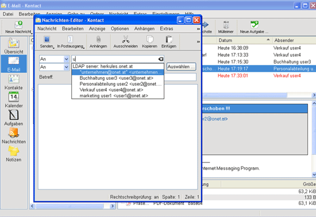
Task: Click the Einfügen clipboard icon
Action: point(169,39)
